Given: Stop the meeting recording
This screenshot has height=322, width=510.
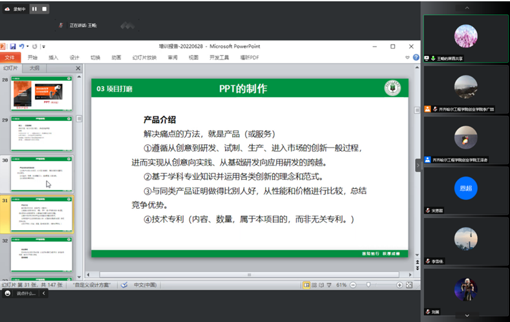Looking at the screenshot, I should click(x=44, y=9).
